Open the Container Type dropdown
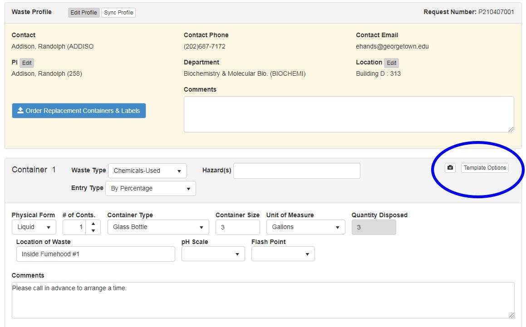This screenshot has height=327, width=526. pyautogui.click(x=157, y=227)
